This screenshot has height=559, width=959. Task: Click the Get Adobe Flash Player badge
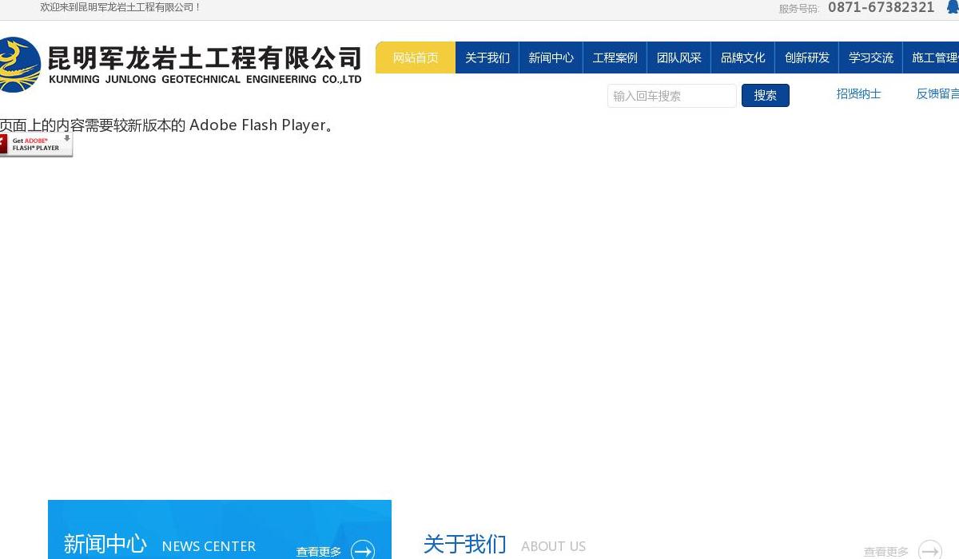(x=36, y=145)
